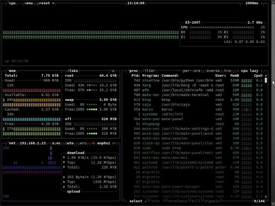Click the plus to increase update interval
The image size is (275, 206).
(262, 3)
